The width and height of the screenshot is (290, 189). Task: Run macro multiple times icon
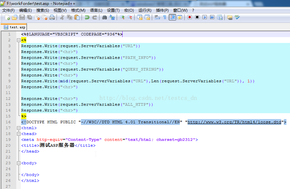pyautogui.click(x=212, y=17)
